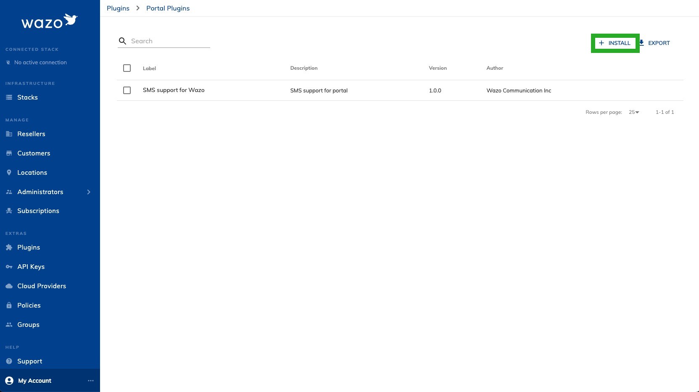Click the Plugins puzzle icon
699x392 pixels.
[x=9, y=247]
